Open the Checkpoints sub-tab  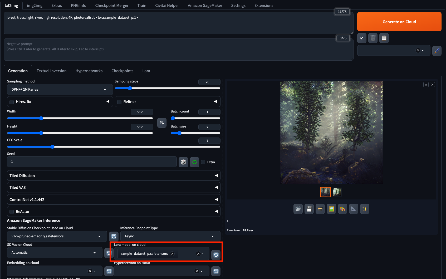pos(122,71)
